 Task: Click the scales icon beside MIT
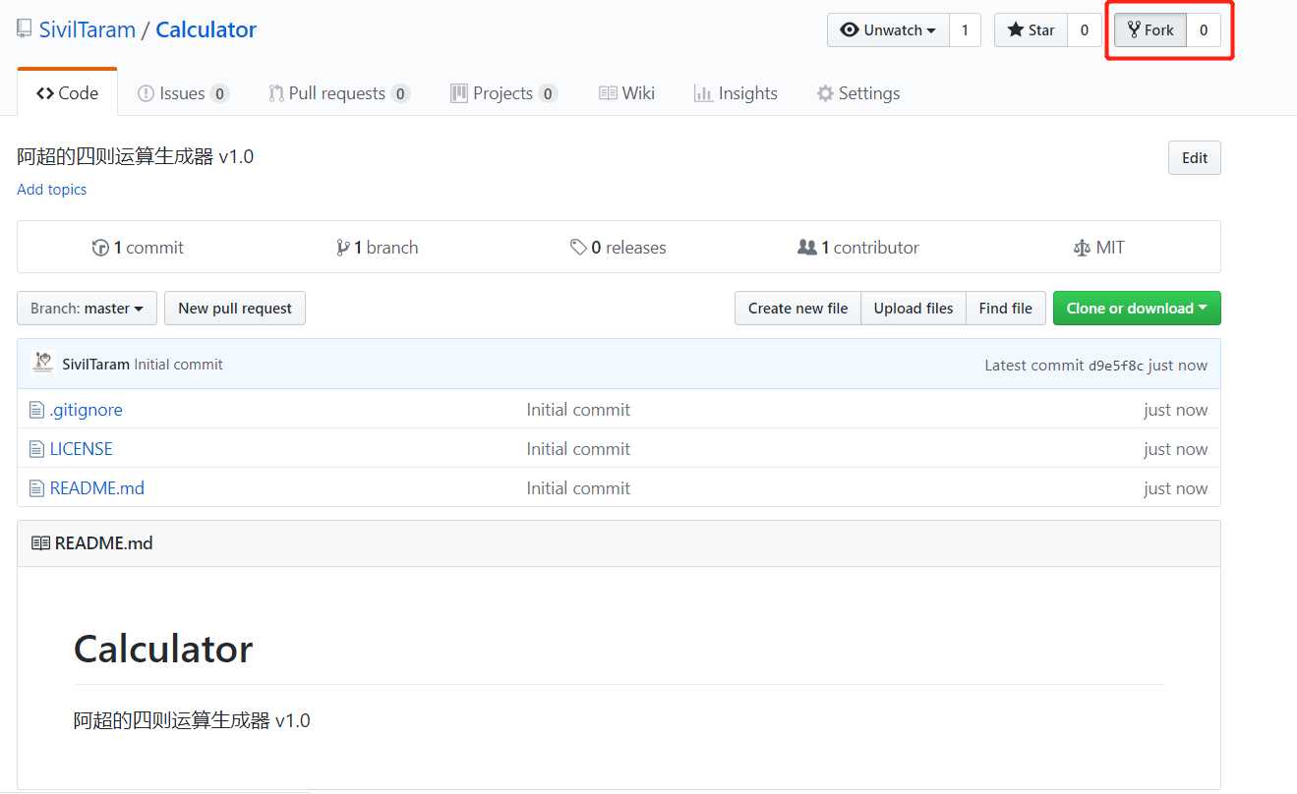[x=1082, y=248]
